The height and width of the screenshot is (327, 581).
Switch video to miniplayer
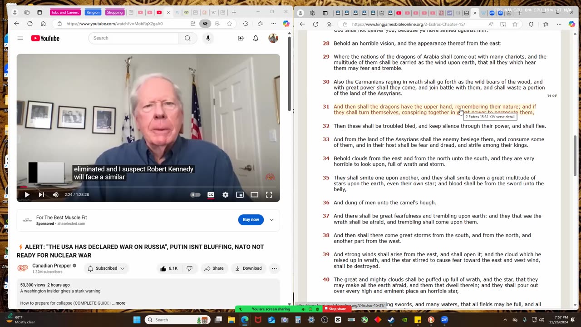coord(240,195)
